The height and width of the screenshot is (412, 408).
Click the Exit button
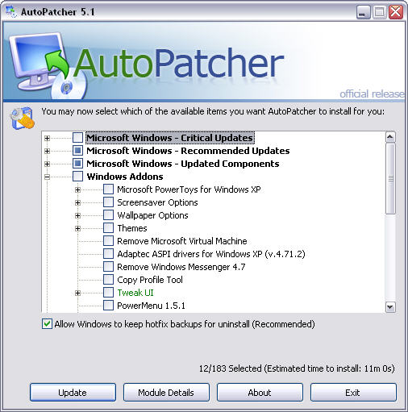tap(353, 393)
